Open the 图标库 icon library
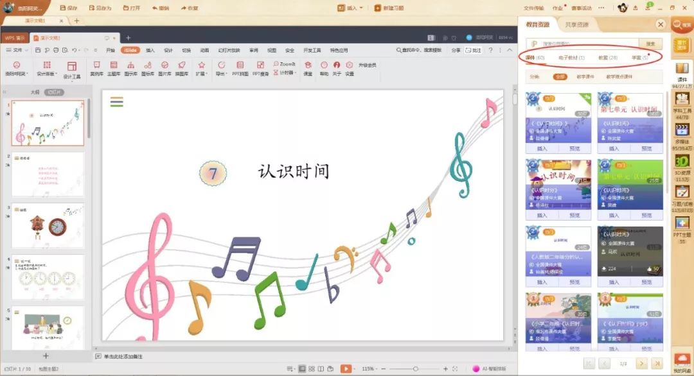This screenshot has width=694, height=376. pyautogui.click(x=147, y=68)
